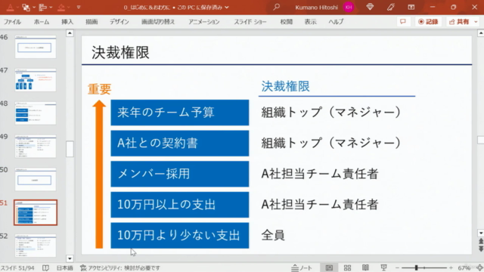Image resolution: width=484 pixels, height=272 pixels.
Task: Select slide 47 thumbnail
Action: [36, 80]
